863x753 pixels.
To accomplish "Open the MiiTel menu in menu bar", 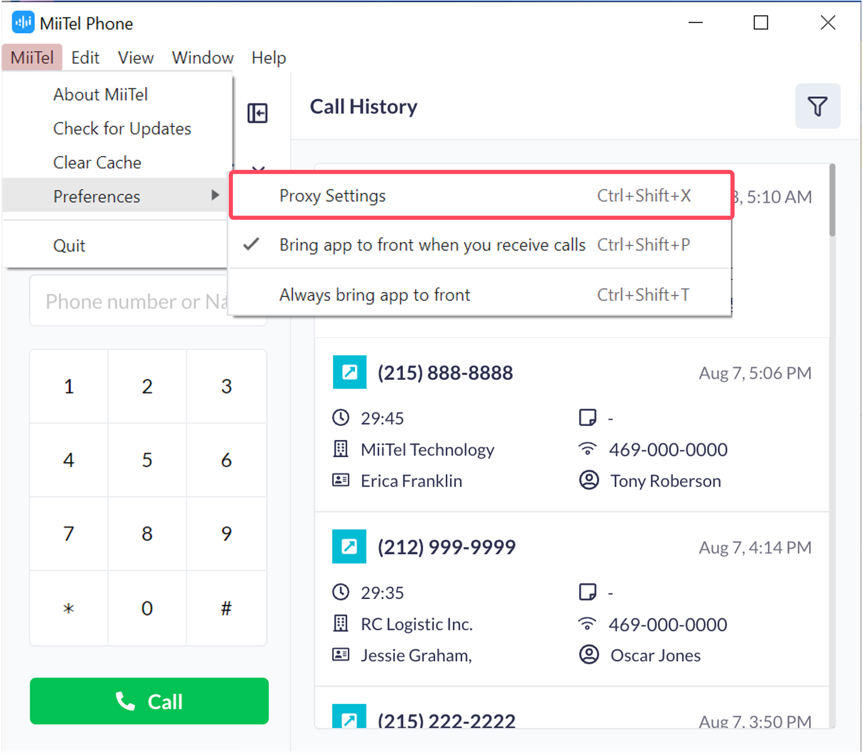I will [x=32, y=57].
